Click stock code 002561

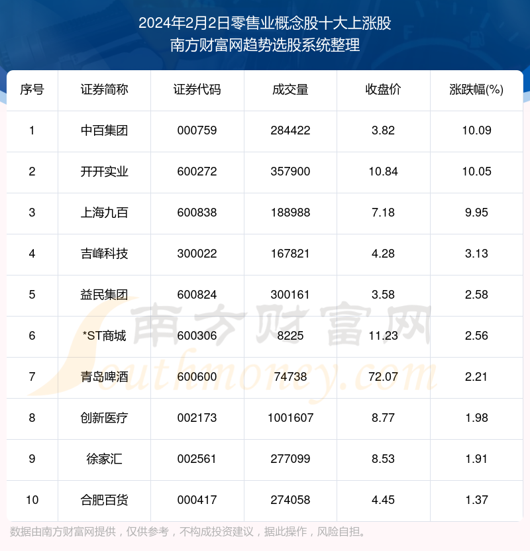point(197,459)
